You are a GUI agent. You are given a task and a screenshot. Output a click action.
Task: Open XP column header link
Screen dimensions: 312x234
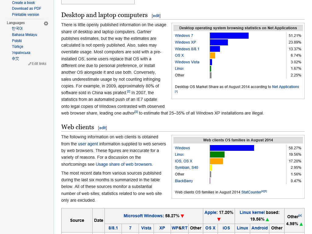tap(162, 228)
